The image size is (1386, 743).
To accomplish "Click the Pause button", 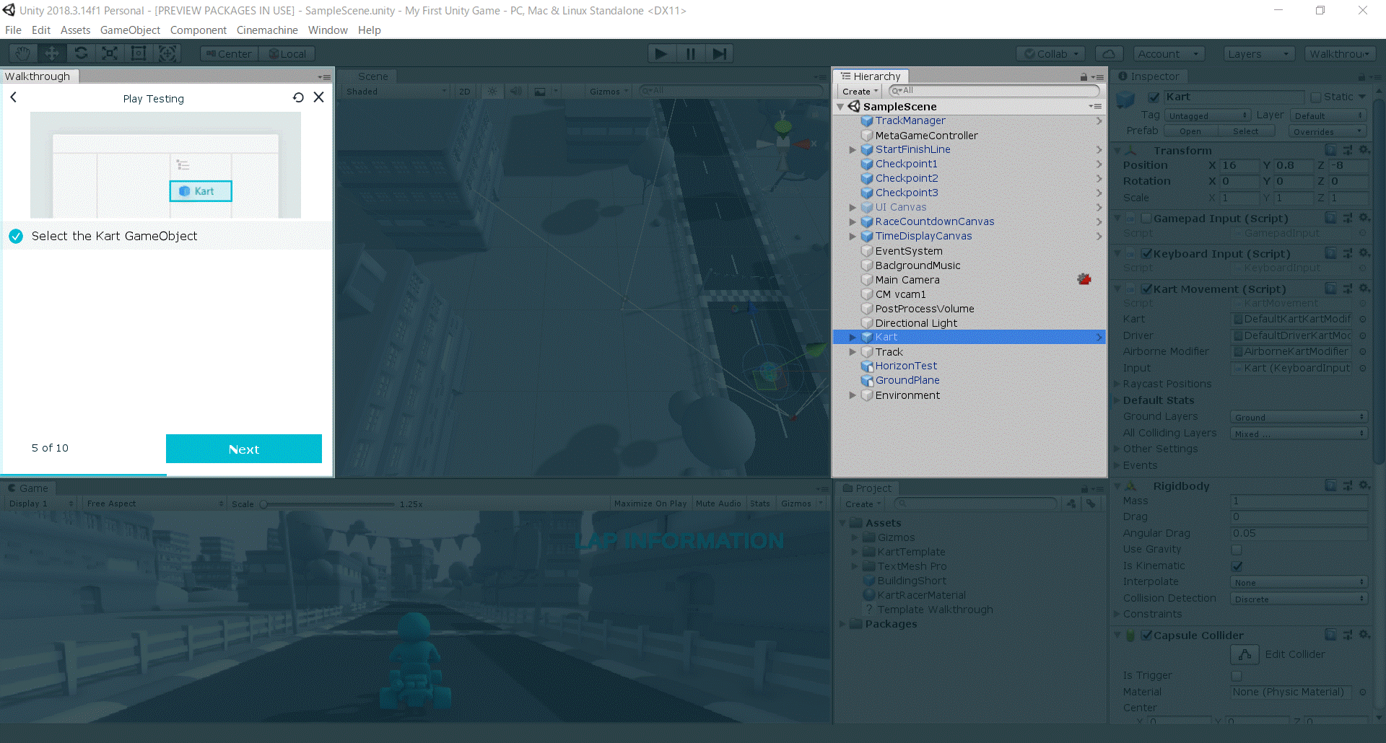I will point(690,53).
